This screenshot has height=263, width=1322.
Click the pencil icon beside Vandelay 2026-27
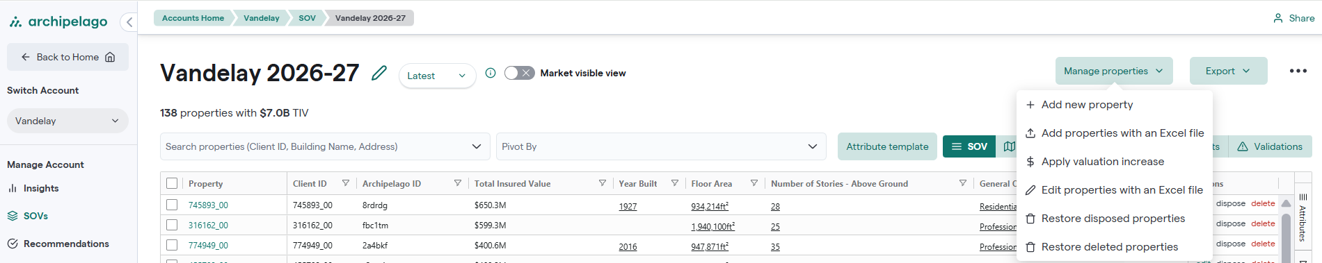pos(379,73)
